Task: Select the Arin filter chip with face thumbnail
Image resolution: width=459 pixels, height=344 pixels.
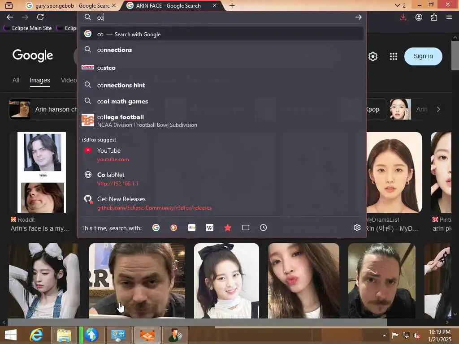Action: pos(409,109)
